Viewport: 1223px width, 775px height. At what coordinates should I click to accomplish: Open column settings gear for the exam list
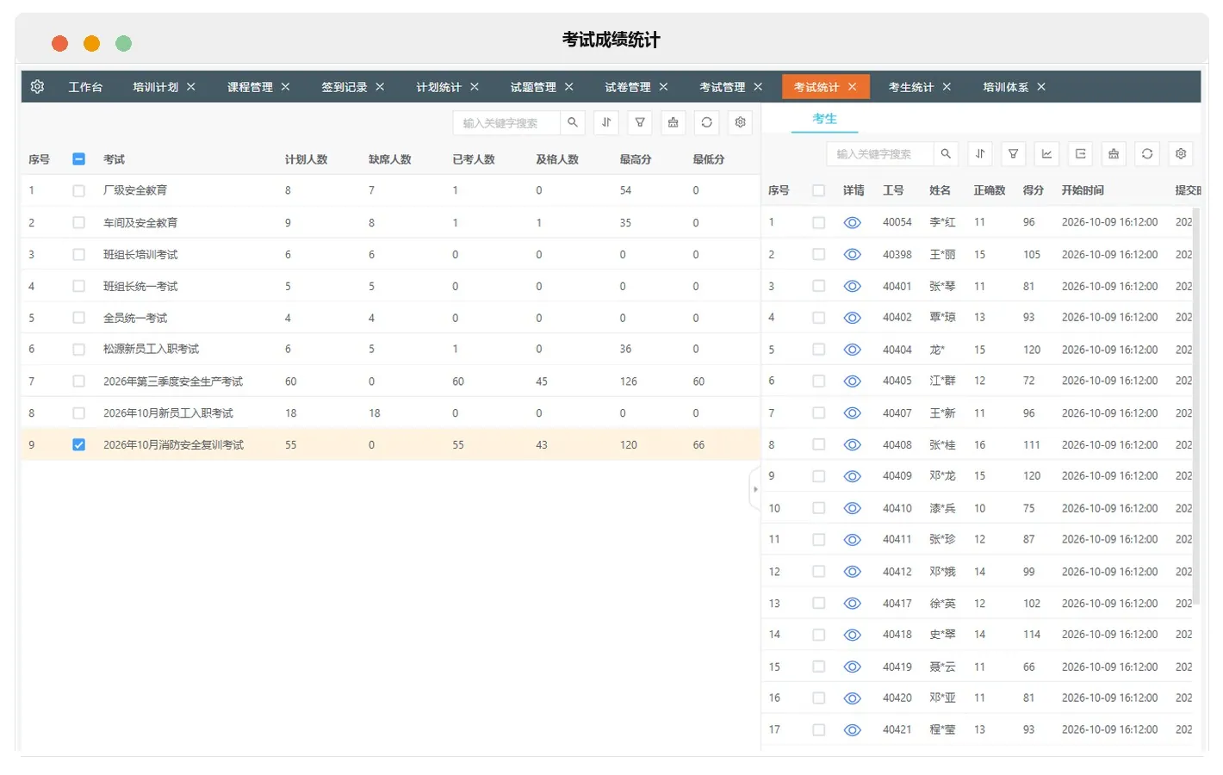pyautogui.click(x=741, y=122)
